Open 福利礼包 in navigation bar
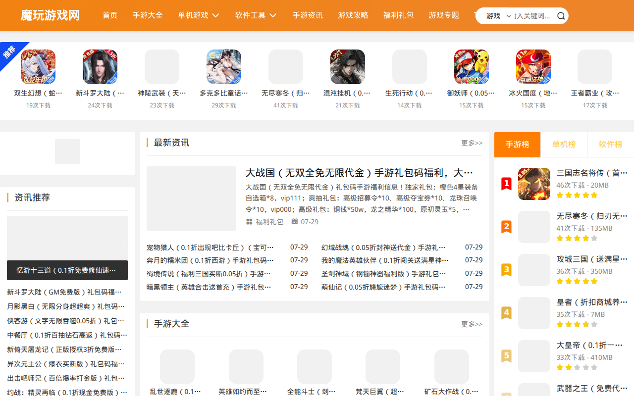The image size is (634, 396). point(398,15)
